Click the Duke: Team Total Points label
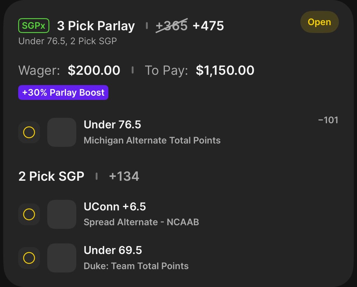This screenshot has height=287, width=357. [136, 266]
